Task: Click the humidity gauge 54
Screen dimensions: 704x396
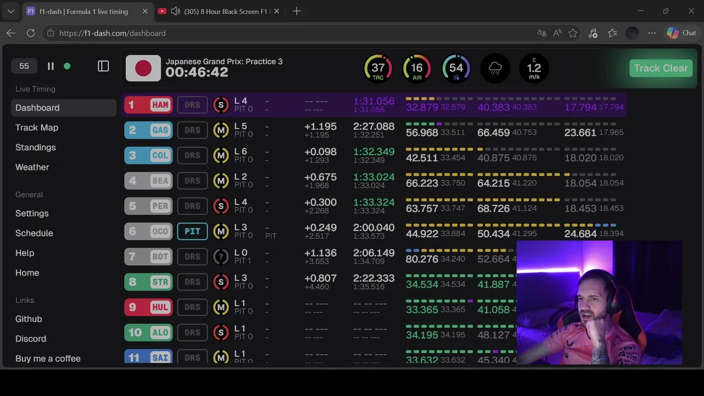Action: click(456, 68)
